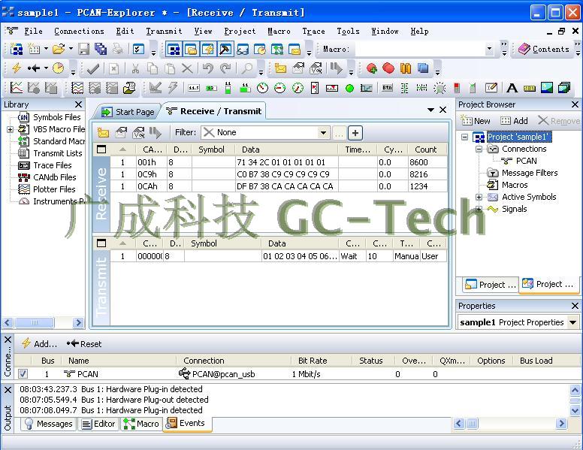
Task: Toggle the PCAN connection checkbox
Action: click(23, 373)
